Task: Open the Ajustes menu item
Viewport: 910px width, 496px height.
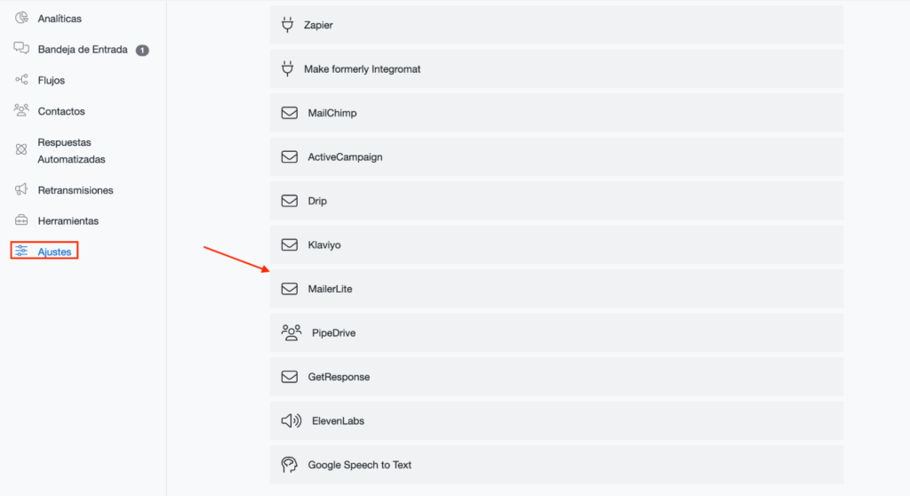Action: [x=54, y=252]
